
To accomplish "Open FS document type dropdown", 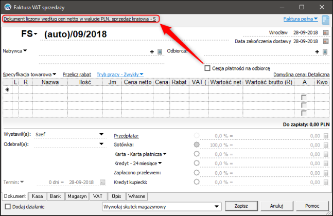I will pos(36,34).
